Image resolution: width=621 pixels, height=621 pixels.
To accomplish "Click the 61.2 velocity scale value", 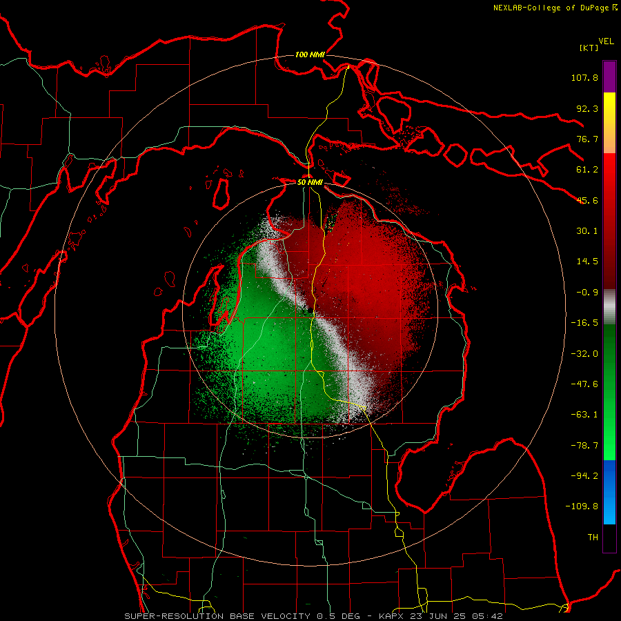I will 587,170.
